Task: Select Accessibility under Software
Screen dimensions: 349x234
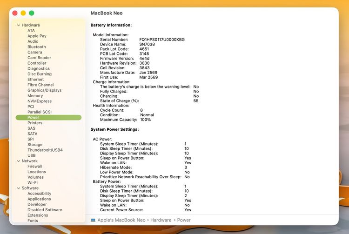Action: (x=39, y=194)
